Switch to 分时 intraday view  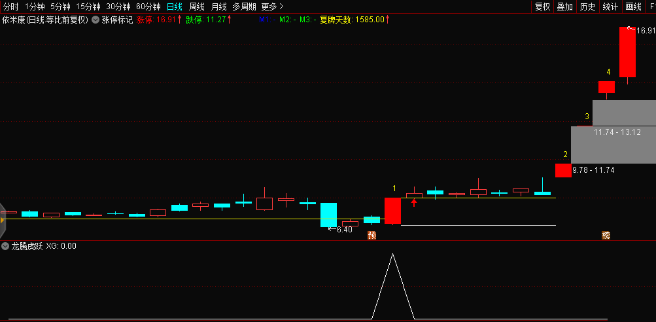click(x=11, y=7)
